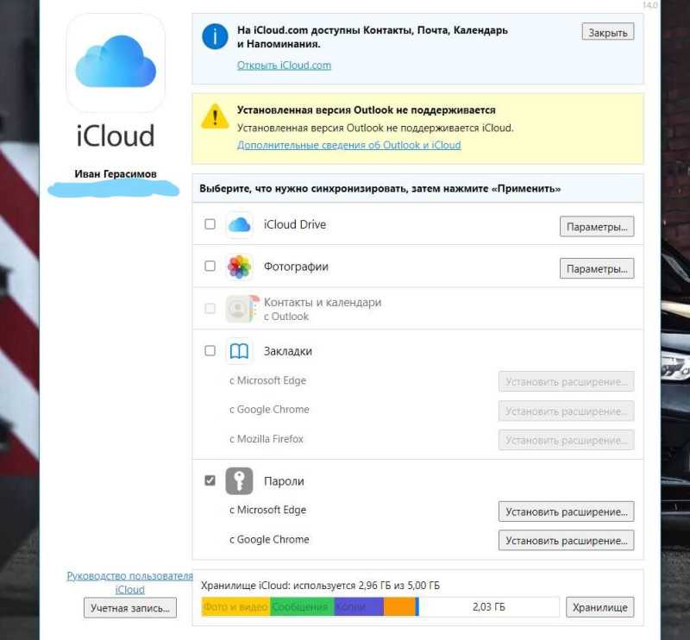
Task: Open the Открыть iCloud.com link
Action: tap(284, 66)
